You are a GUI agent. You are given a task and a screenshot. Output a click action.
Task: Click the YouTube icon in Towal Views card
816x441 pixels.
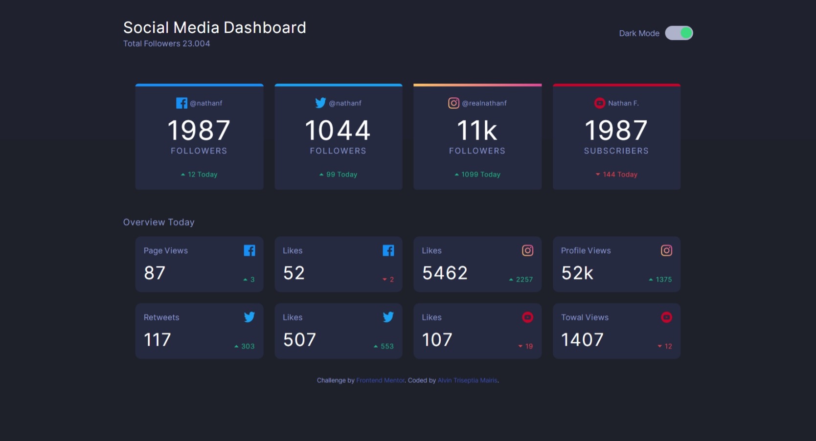[667, 317]
